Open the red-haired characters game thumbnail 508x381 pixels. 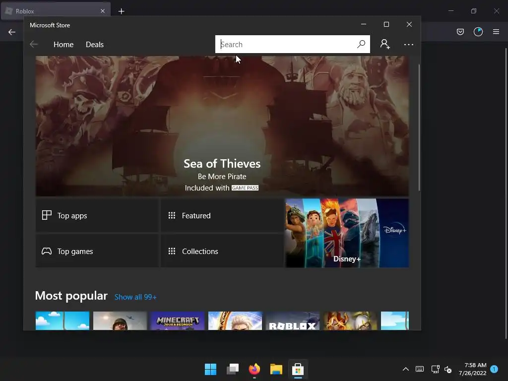[x=350, y=321]
